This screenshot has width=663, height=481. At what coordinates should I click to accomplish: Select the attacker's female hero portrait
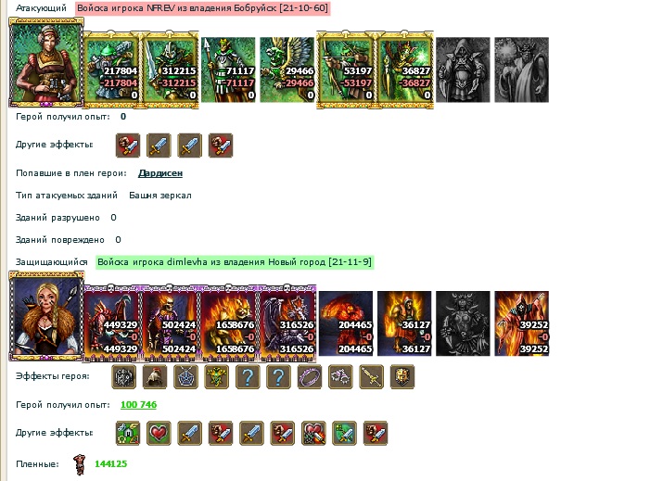(46, 62)
